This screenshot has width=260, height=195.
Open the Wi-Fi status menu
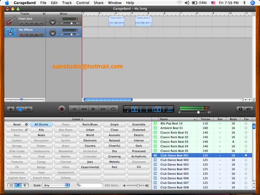point(179,3)
